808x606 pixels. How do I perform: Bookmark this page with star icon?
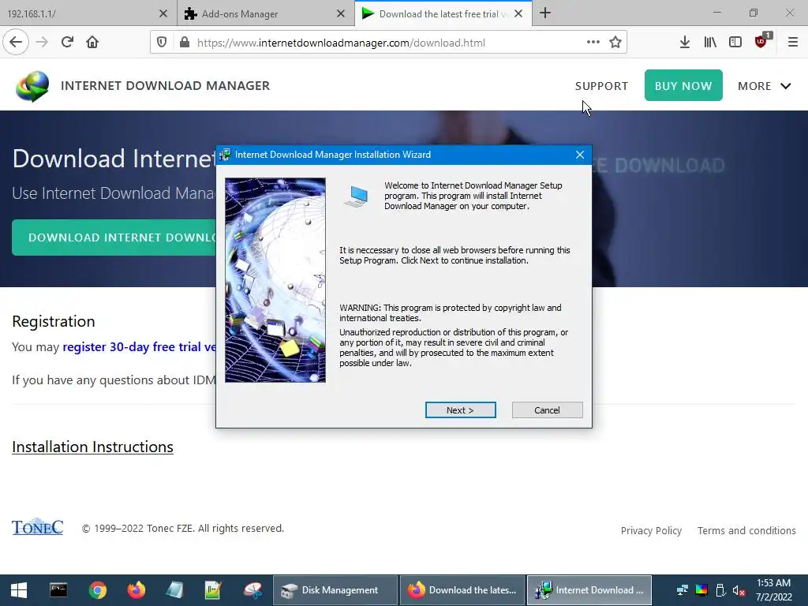pyautogui.click(x=615, y=43)
